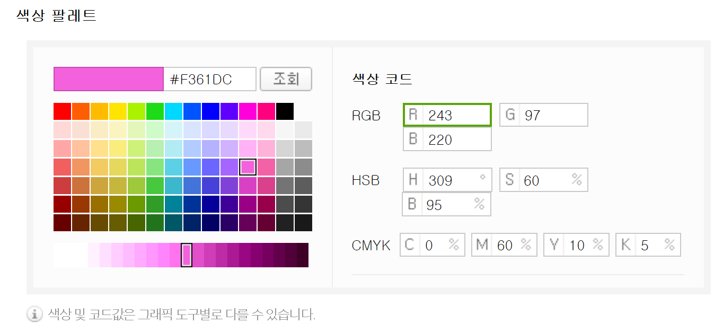Pick the darkest gray swatch at grid's bottom-right corner
723x332 pixels.
pos(304,223)
